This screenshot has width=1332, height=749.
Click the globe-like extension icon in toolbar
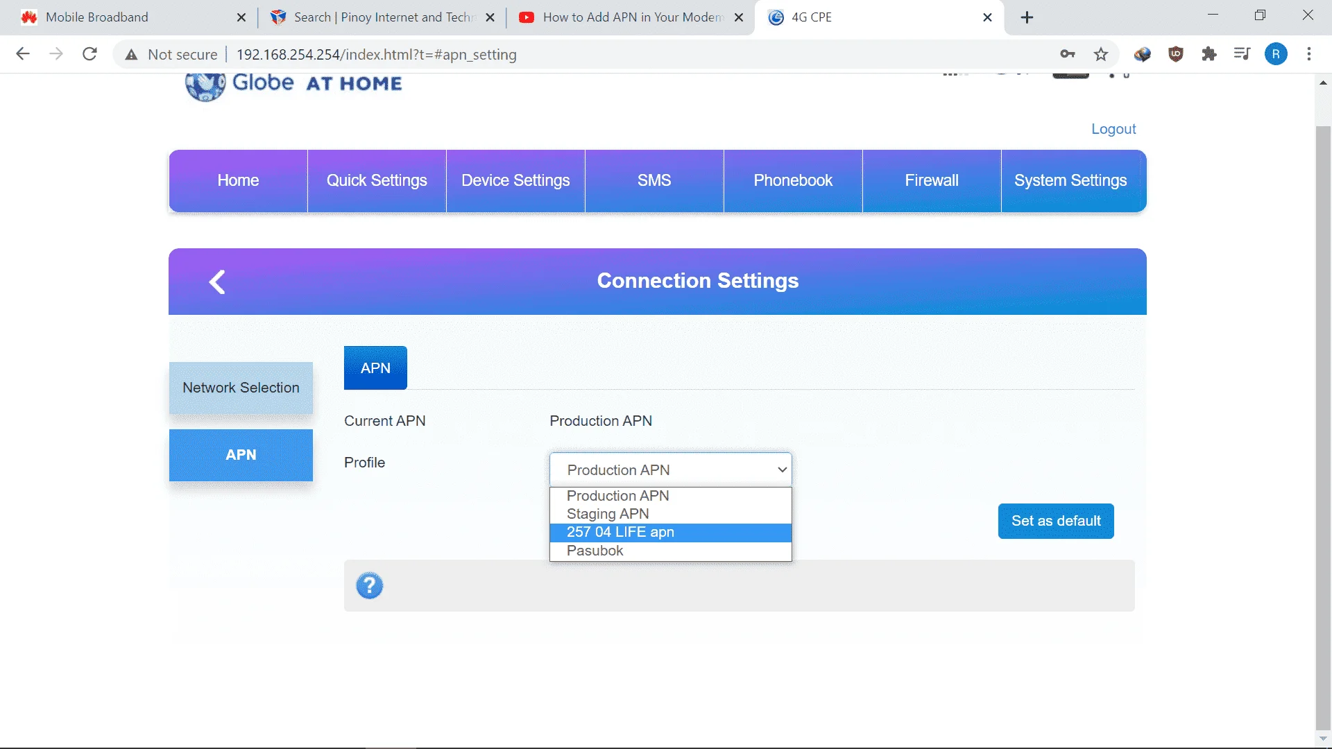coord(1143,54)
